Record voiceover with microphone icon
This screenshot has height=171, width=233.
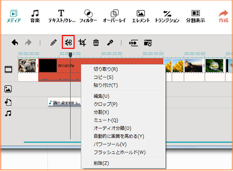110,43
